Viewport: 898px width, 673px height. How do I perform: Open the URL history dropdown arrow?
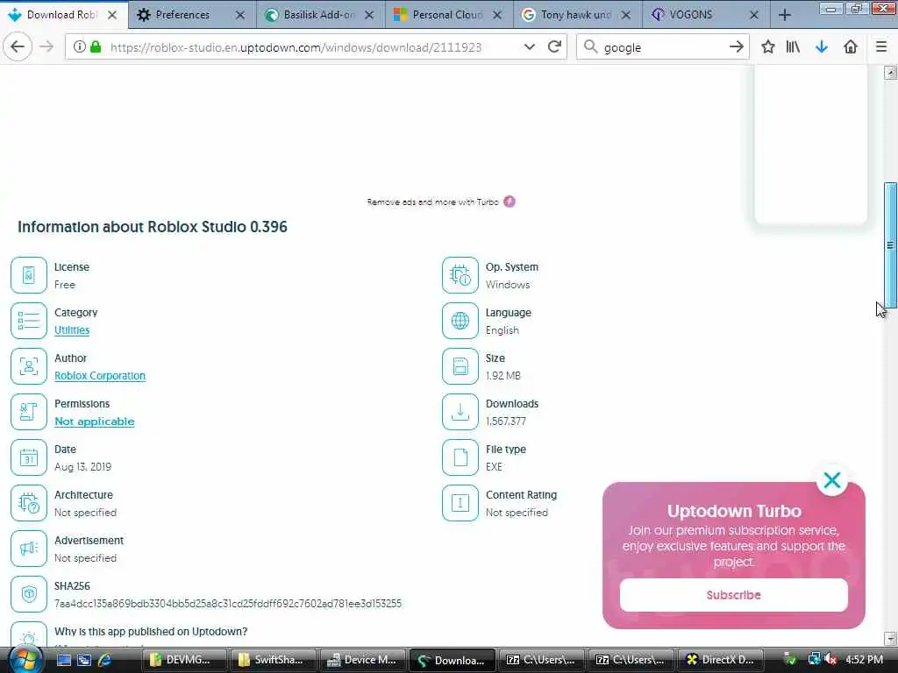tap(529, 47)
